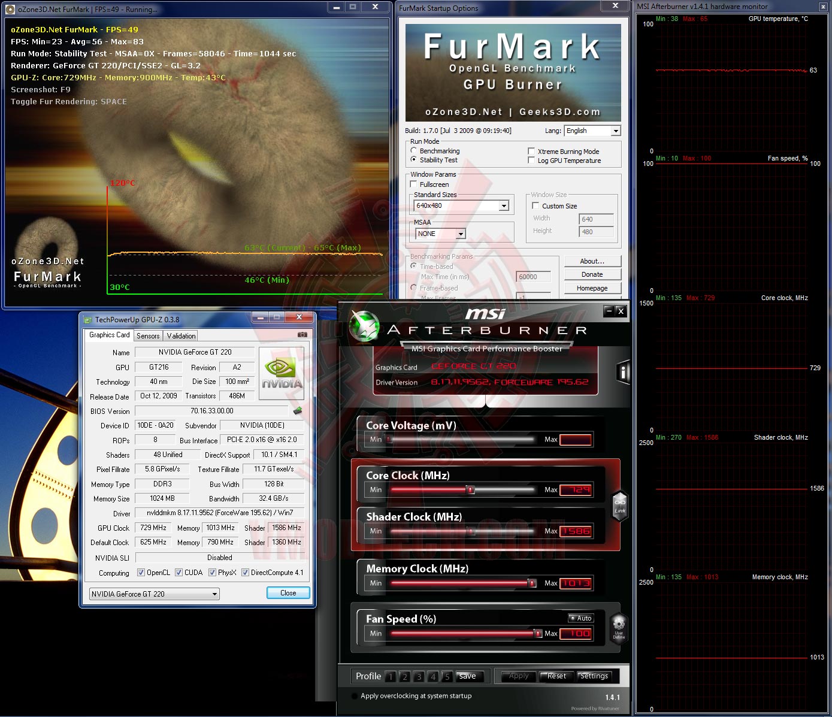
Task: Check the Custom Size option
Action: point(536,206)
